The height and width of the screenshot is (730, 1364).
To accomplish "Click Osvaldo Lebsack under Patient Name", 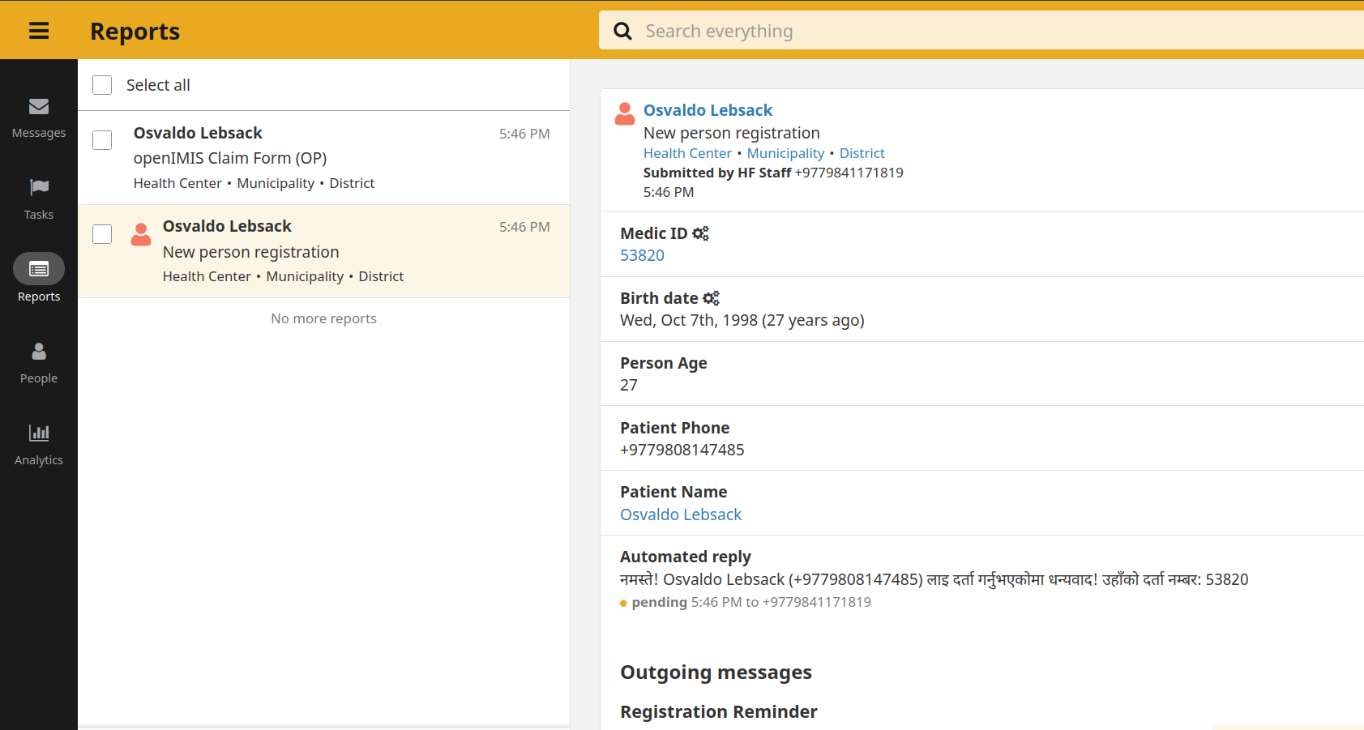I will (x=681, y=514).
